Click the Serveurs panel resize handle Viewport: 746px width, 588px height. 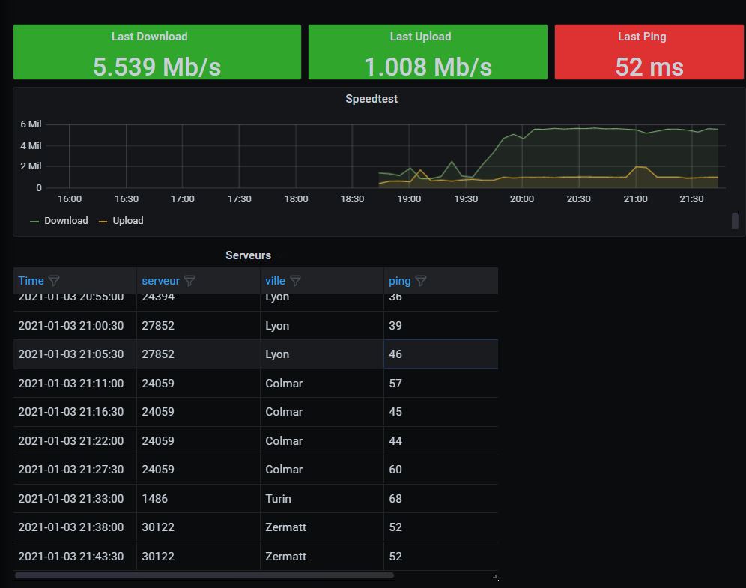(495, 576)
